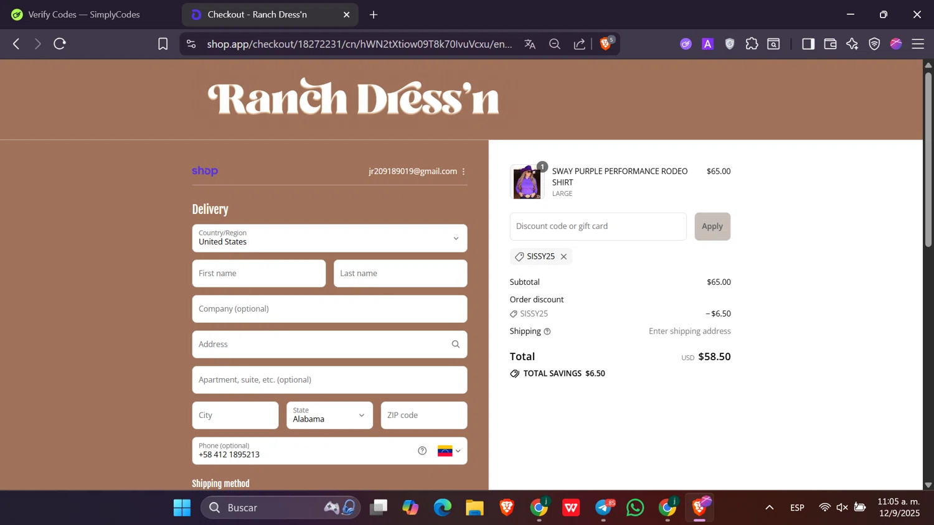Click the speaker volume tray icon

point(842,508)
